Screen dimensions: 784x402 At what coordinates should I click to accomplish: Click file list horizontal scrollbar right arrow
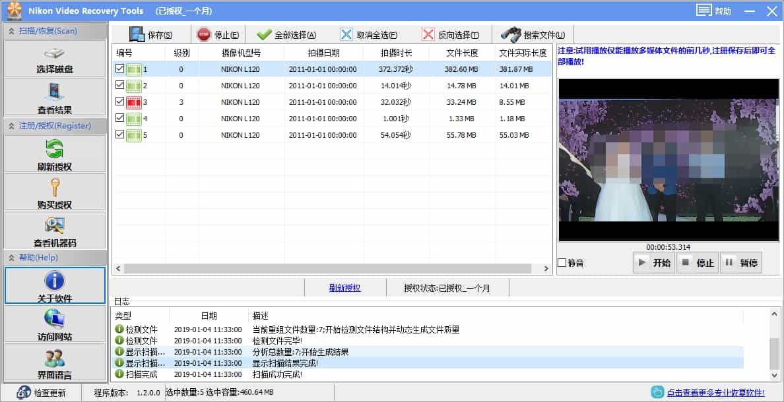546,269
